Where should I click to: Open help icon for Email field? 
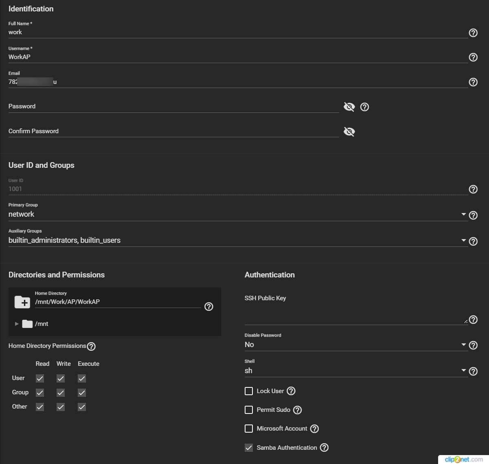(473, 82)
